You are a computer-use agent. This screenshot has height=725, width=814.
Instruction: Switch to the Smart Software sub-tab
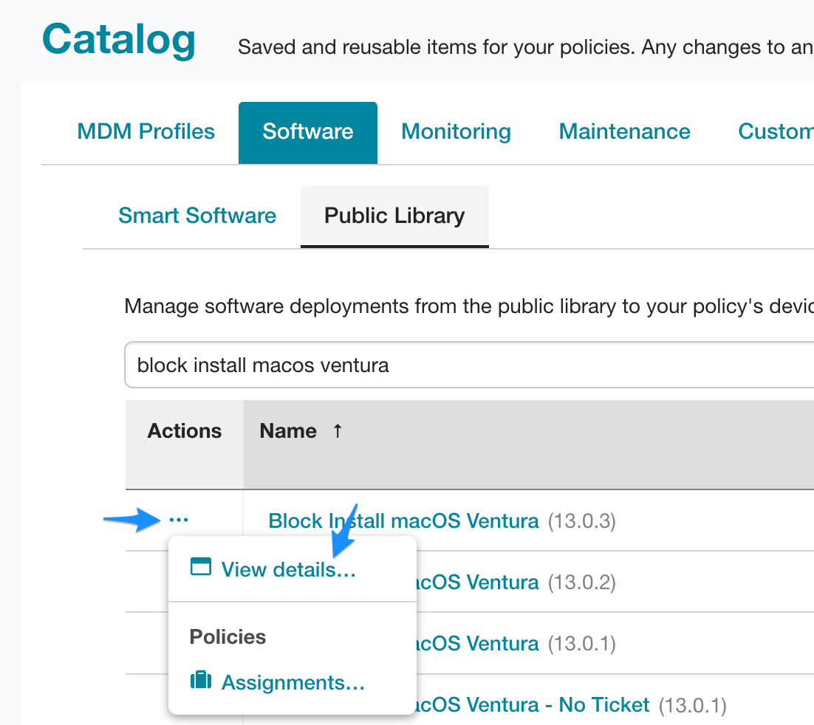pos(197,216)
